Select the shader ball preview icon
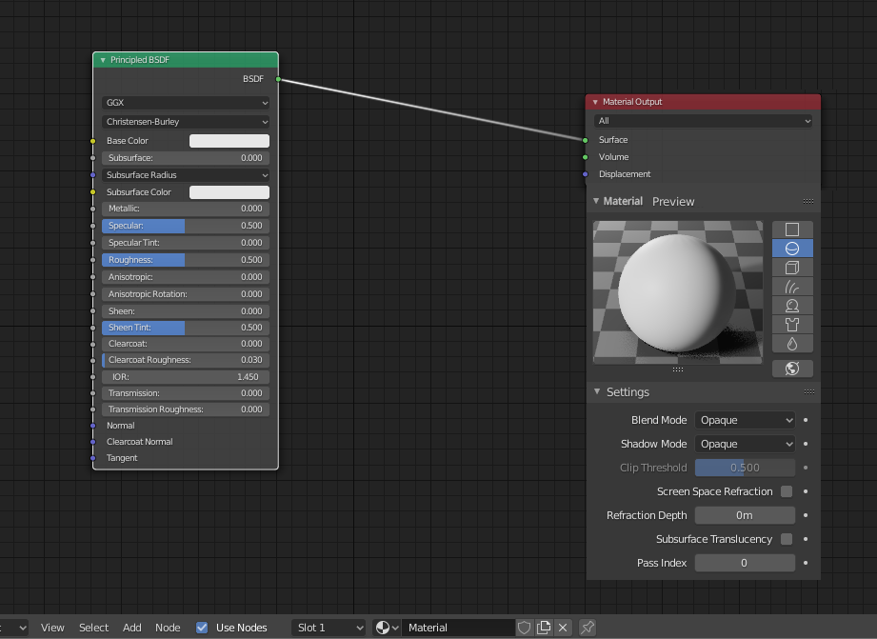The height and width of the screenshot is (639, 877). coord(792,306)
